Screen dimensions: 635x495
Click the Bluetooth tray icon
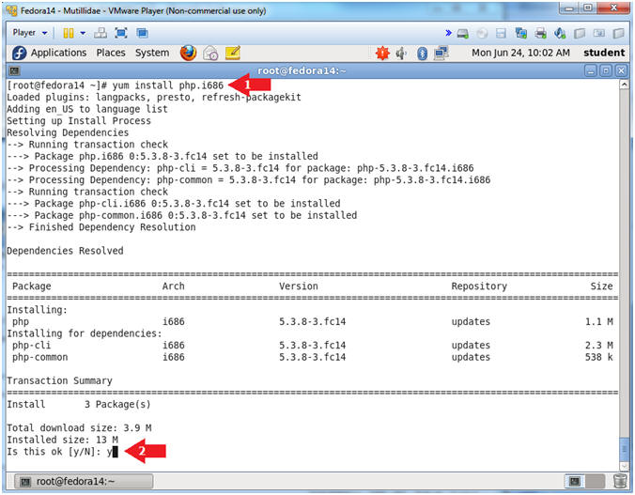pyautogui.click(x=422, y=54)
